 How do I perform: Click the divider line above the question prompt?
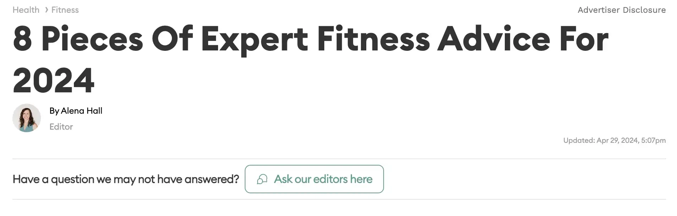(339, 159)
